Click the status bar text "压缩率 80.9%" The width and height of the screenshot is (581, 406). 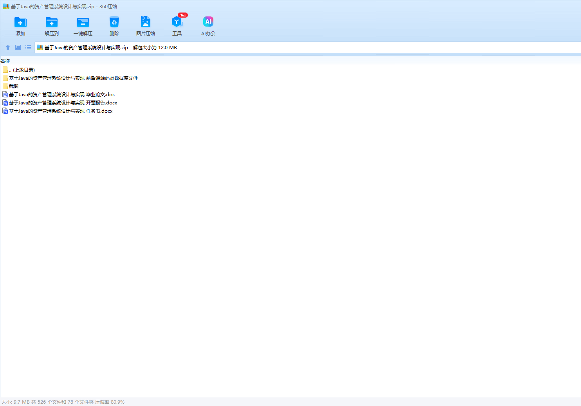point(110,402)
